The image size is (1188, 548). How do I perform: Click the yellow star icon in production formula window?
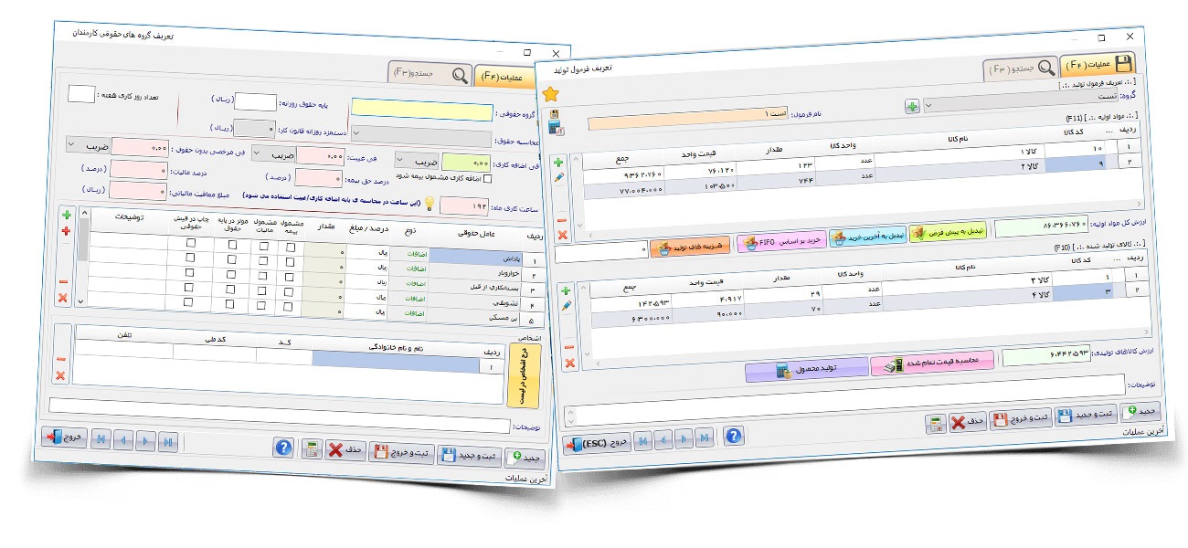pyautogui.click(x=550, y=93)
